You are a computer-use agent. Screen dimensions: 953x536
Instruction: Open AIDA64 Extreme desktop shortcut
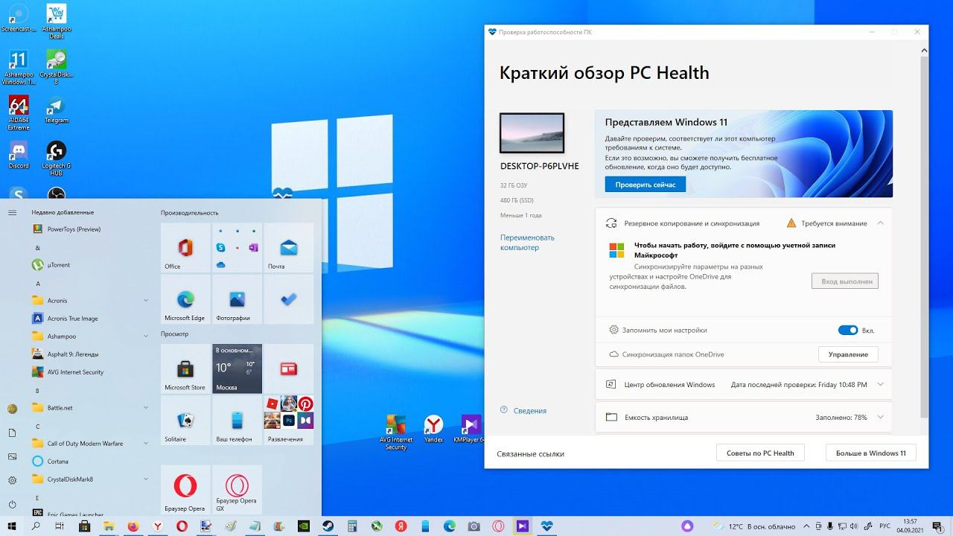tap(18, 112)
